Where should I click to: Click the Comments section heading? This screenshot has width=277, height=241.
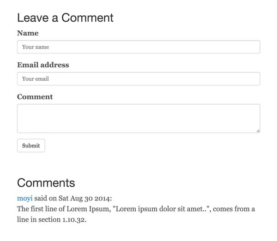click(46, 182)
